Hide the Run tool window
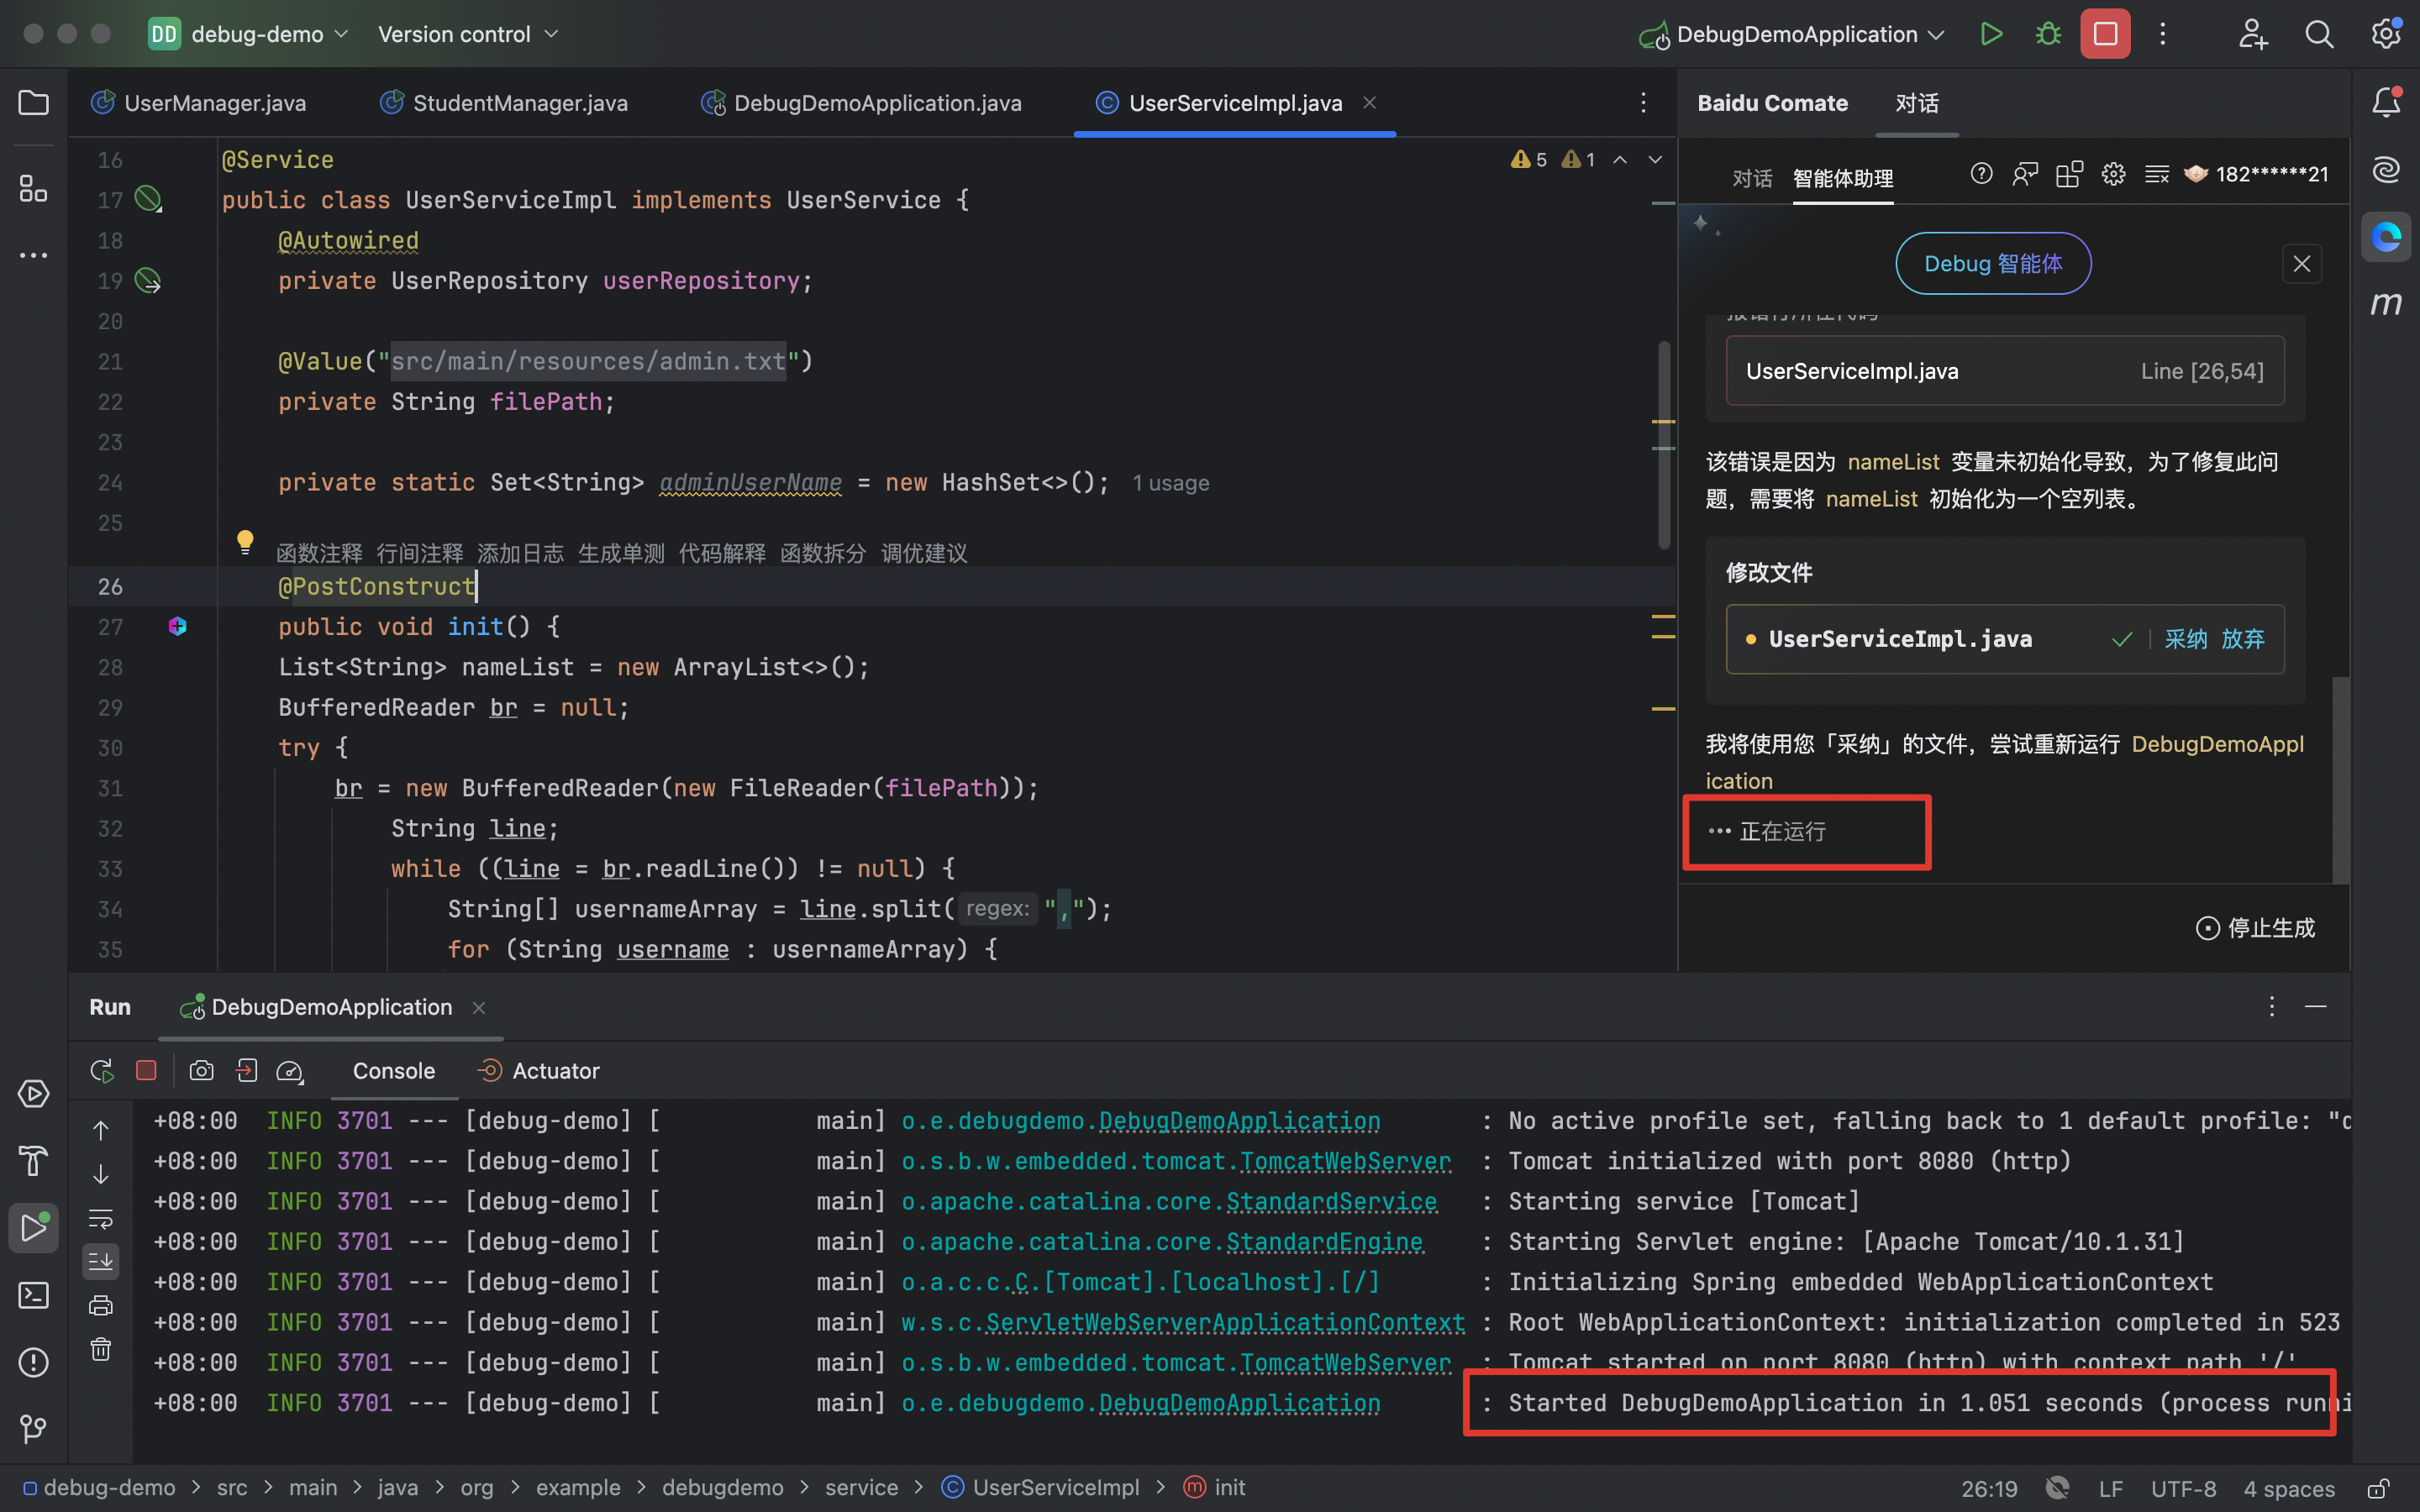Viewport: 2420px width, 1512px height. pyautogui.click(x=2315, y=1006)
